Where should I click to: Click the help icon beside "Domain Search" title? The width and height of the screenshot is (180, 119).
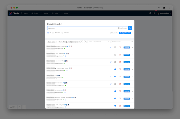62,24
